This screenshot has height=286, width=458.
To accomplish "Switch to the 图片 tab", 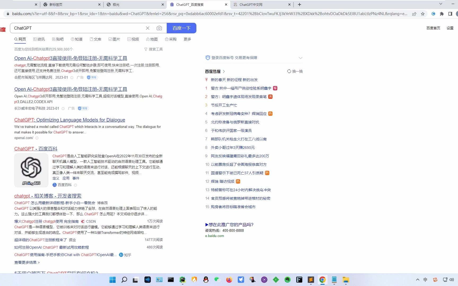I will 114,39.
